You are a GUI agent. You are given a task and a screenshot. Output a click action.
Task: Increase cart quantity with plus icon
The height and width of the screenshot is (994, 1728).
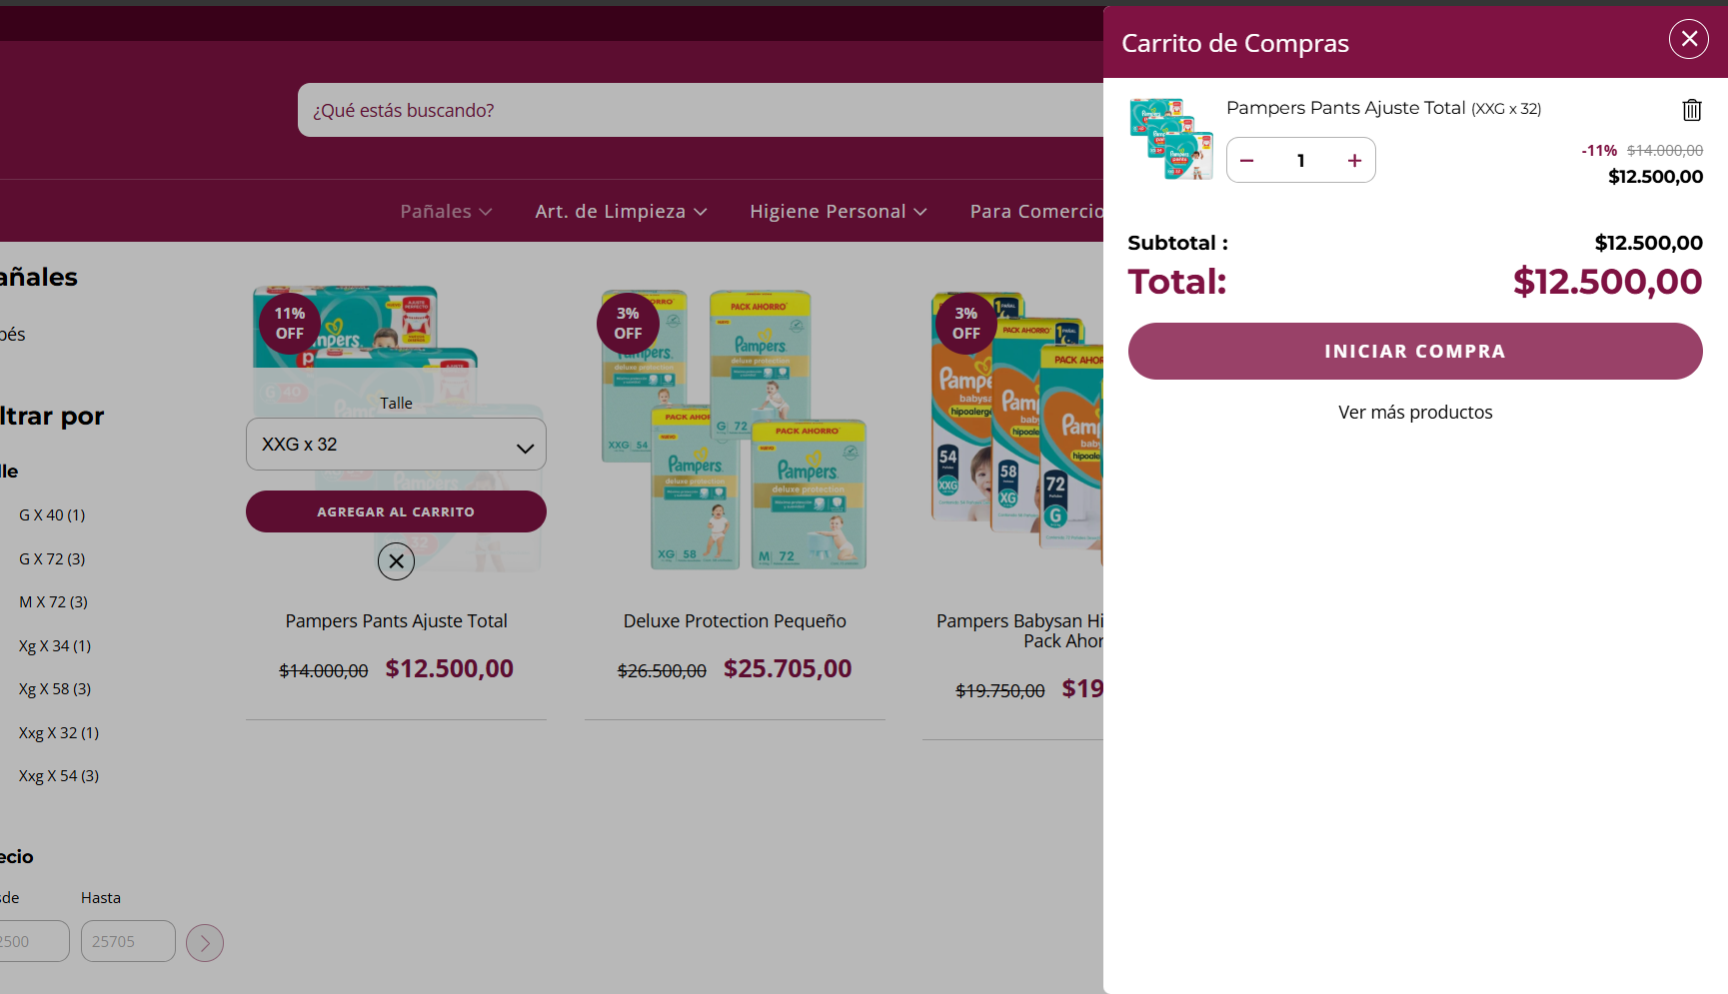[x=1354, y=160]
